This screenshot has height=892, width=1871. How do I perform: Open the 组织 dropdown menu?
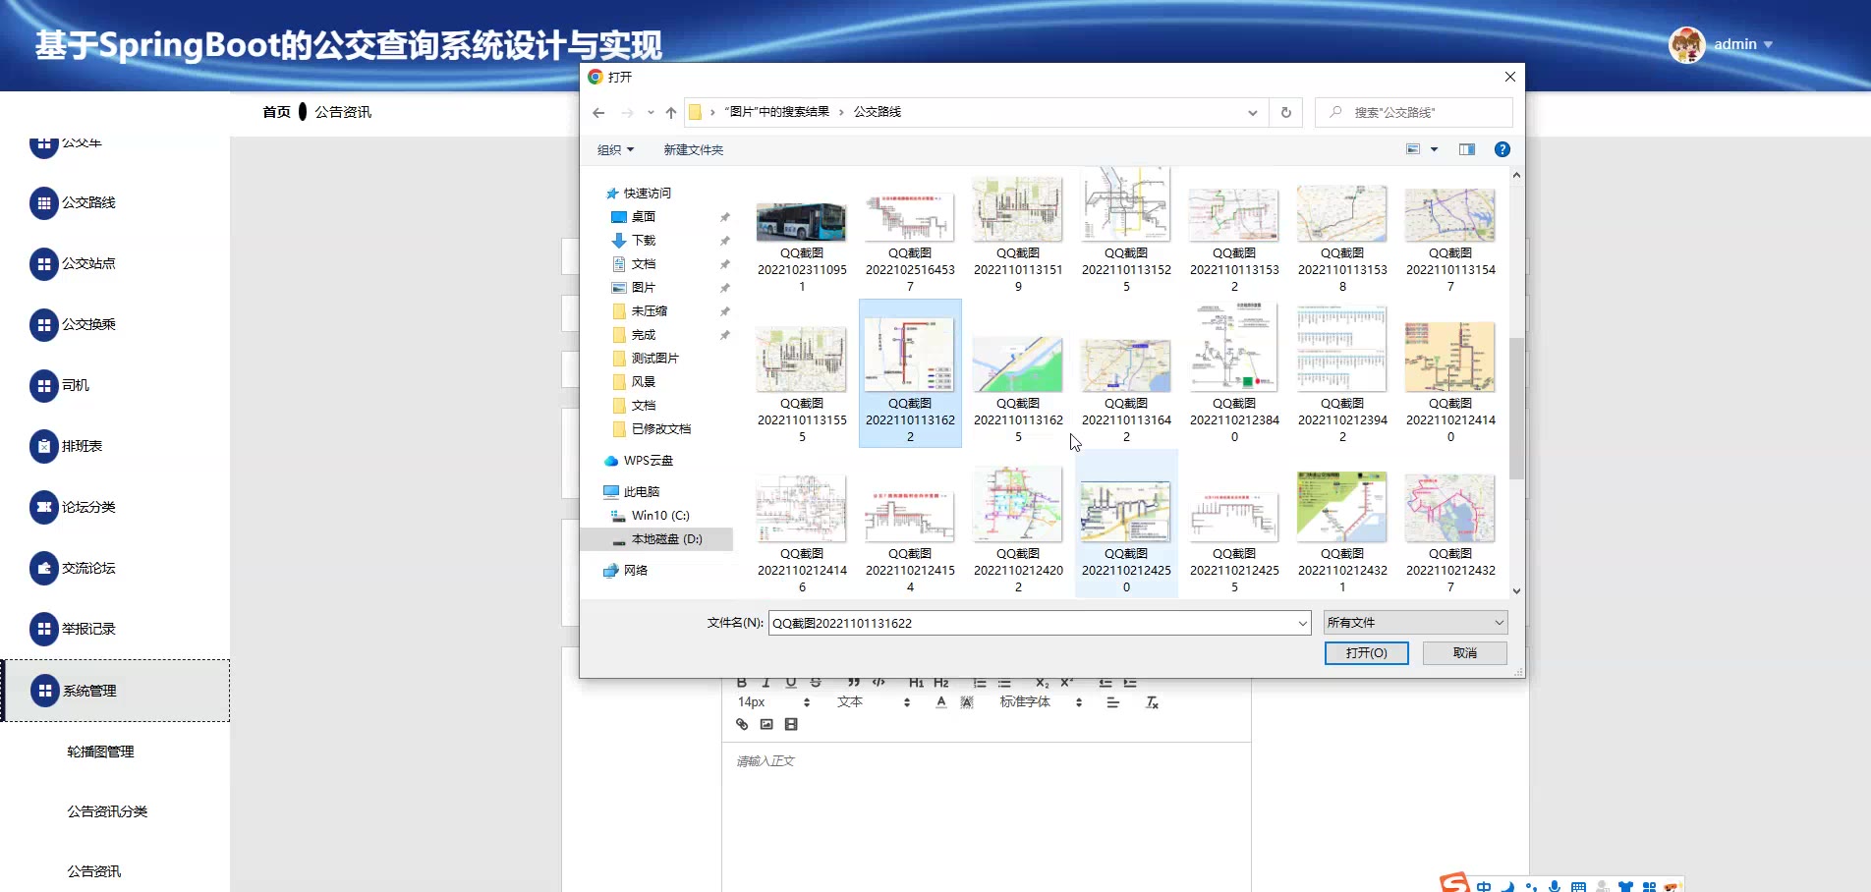[615, 149]
